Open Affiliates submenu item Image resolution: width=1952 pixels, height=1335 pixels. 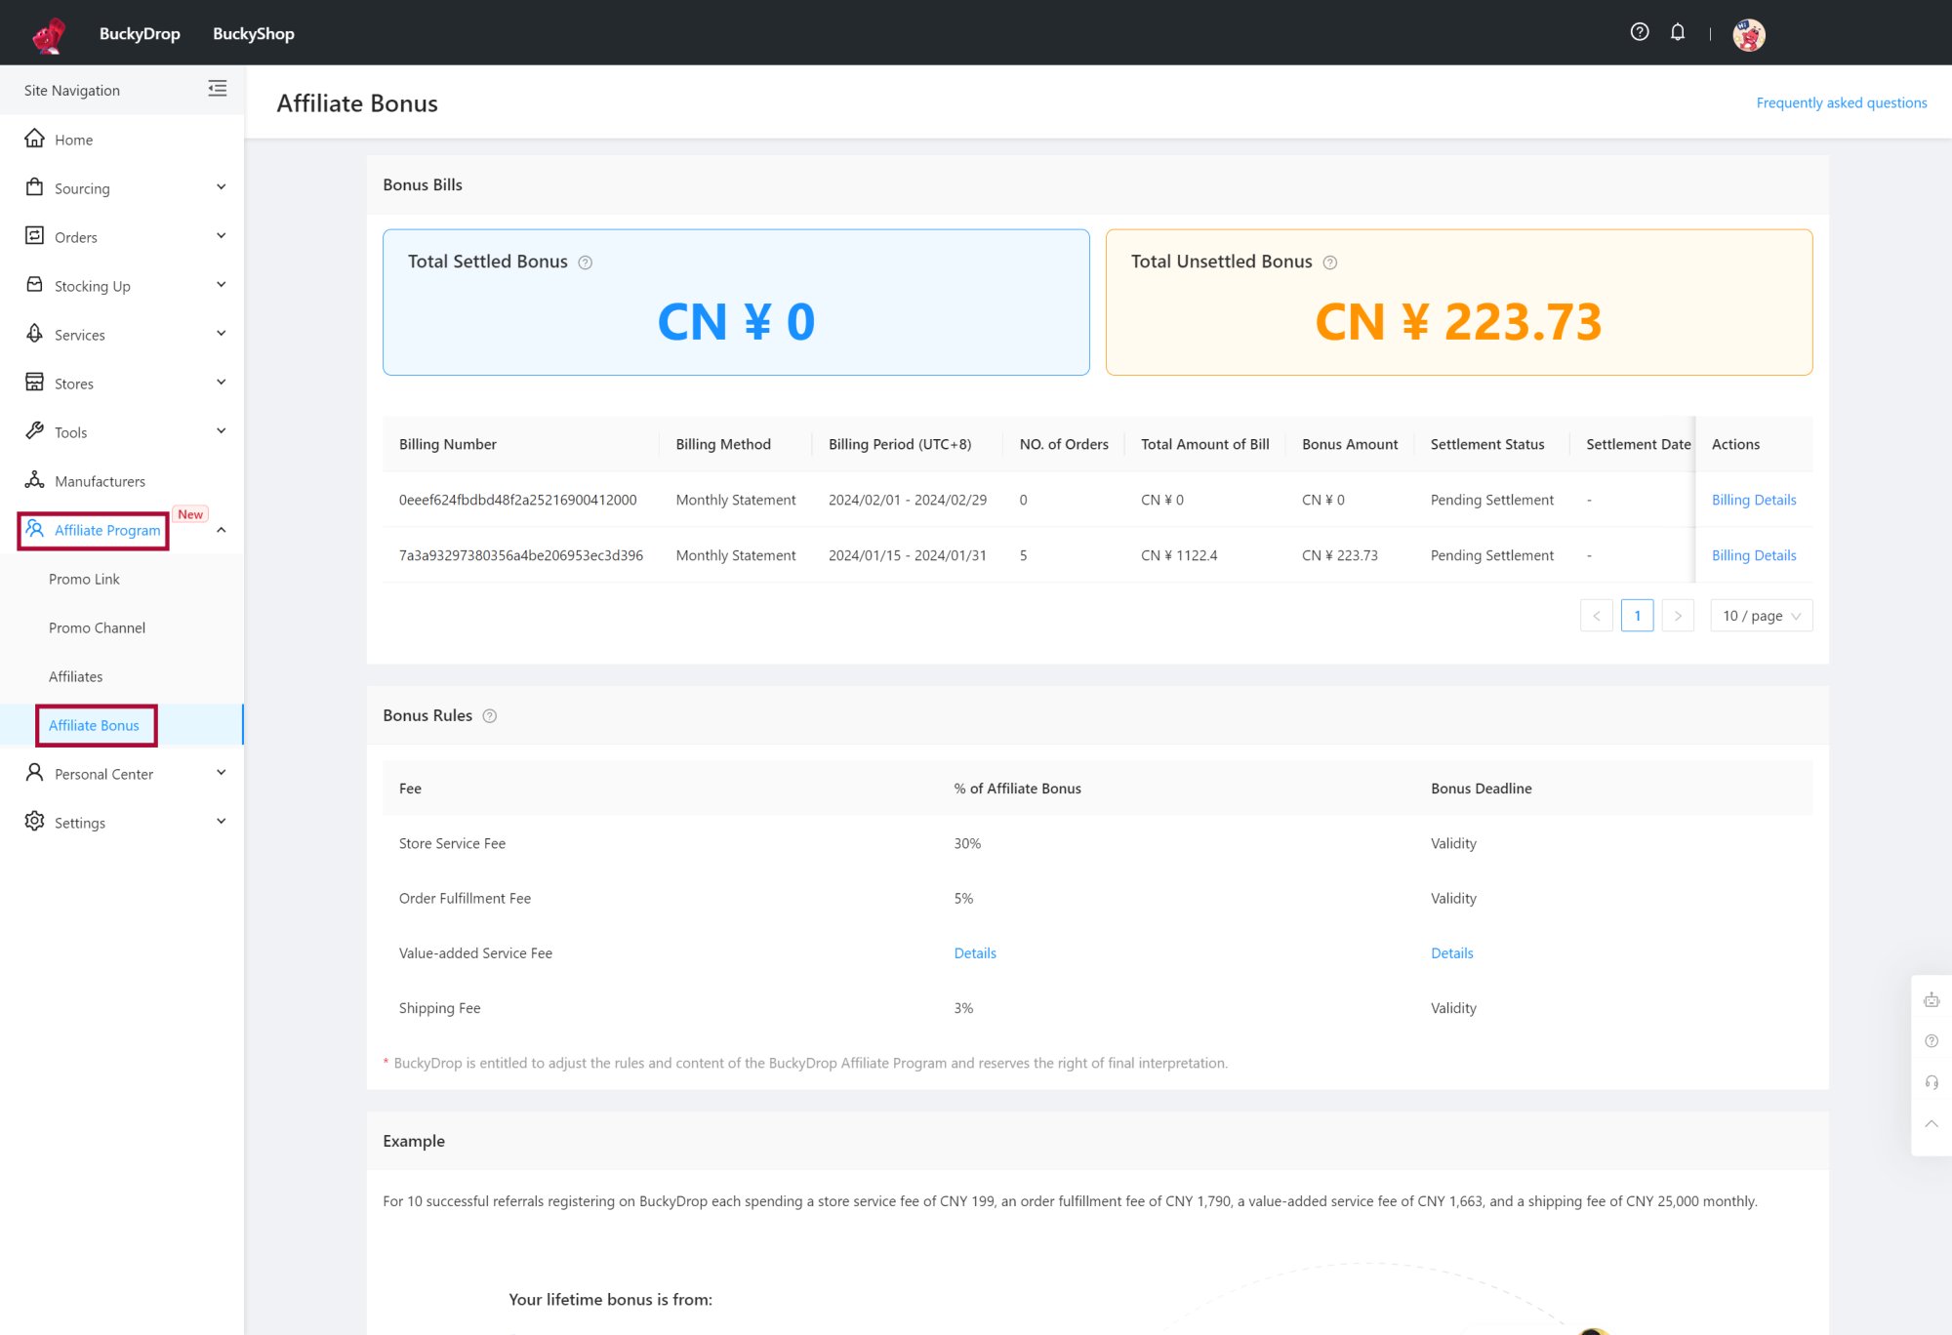(x=75, y=676)
